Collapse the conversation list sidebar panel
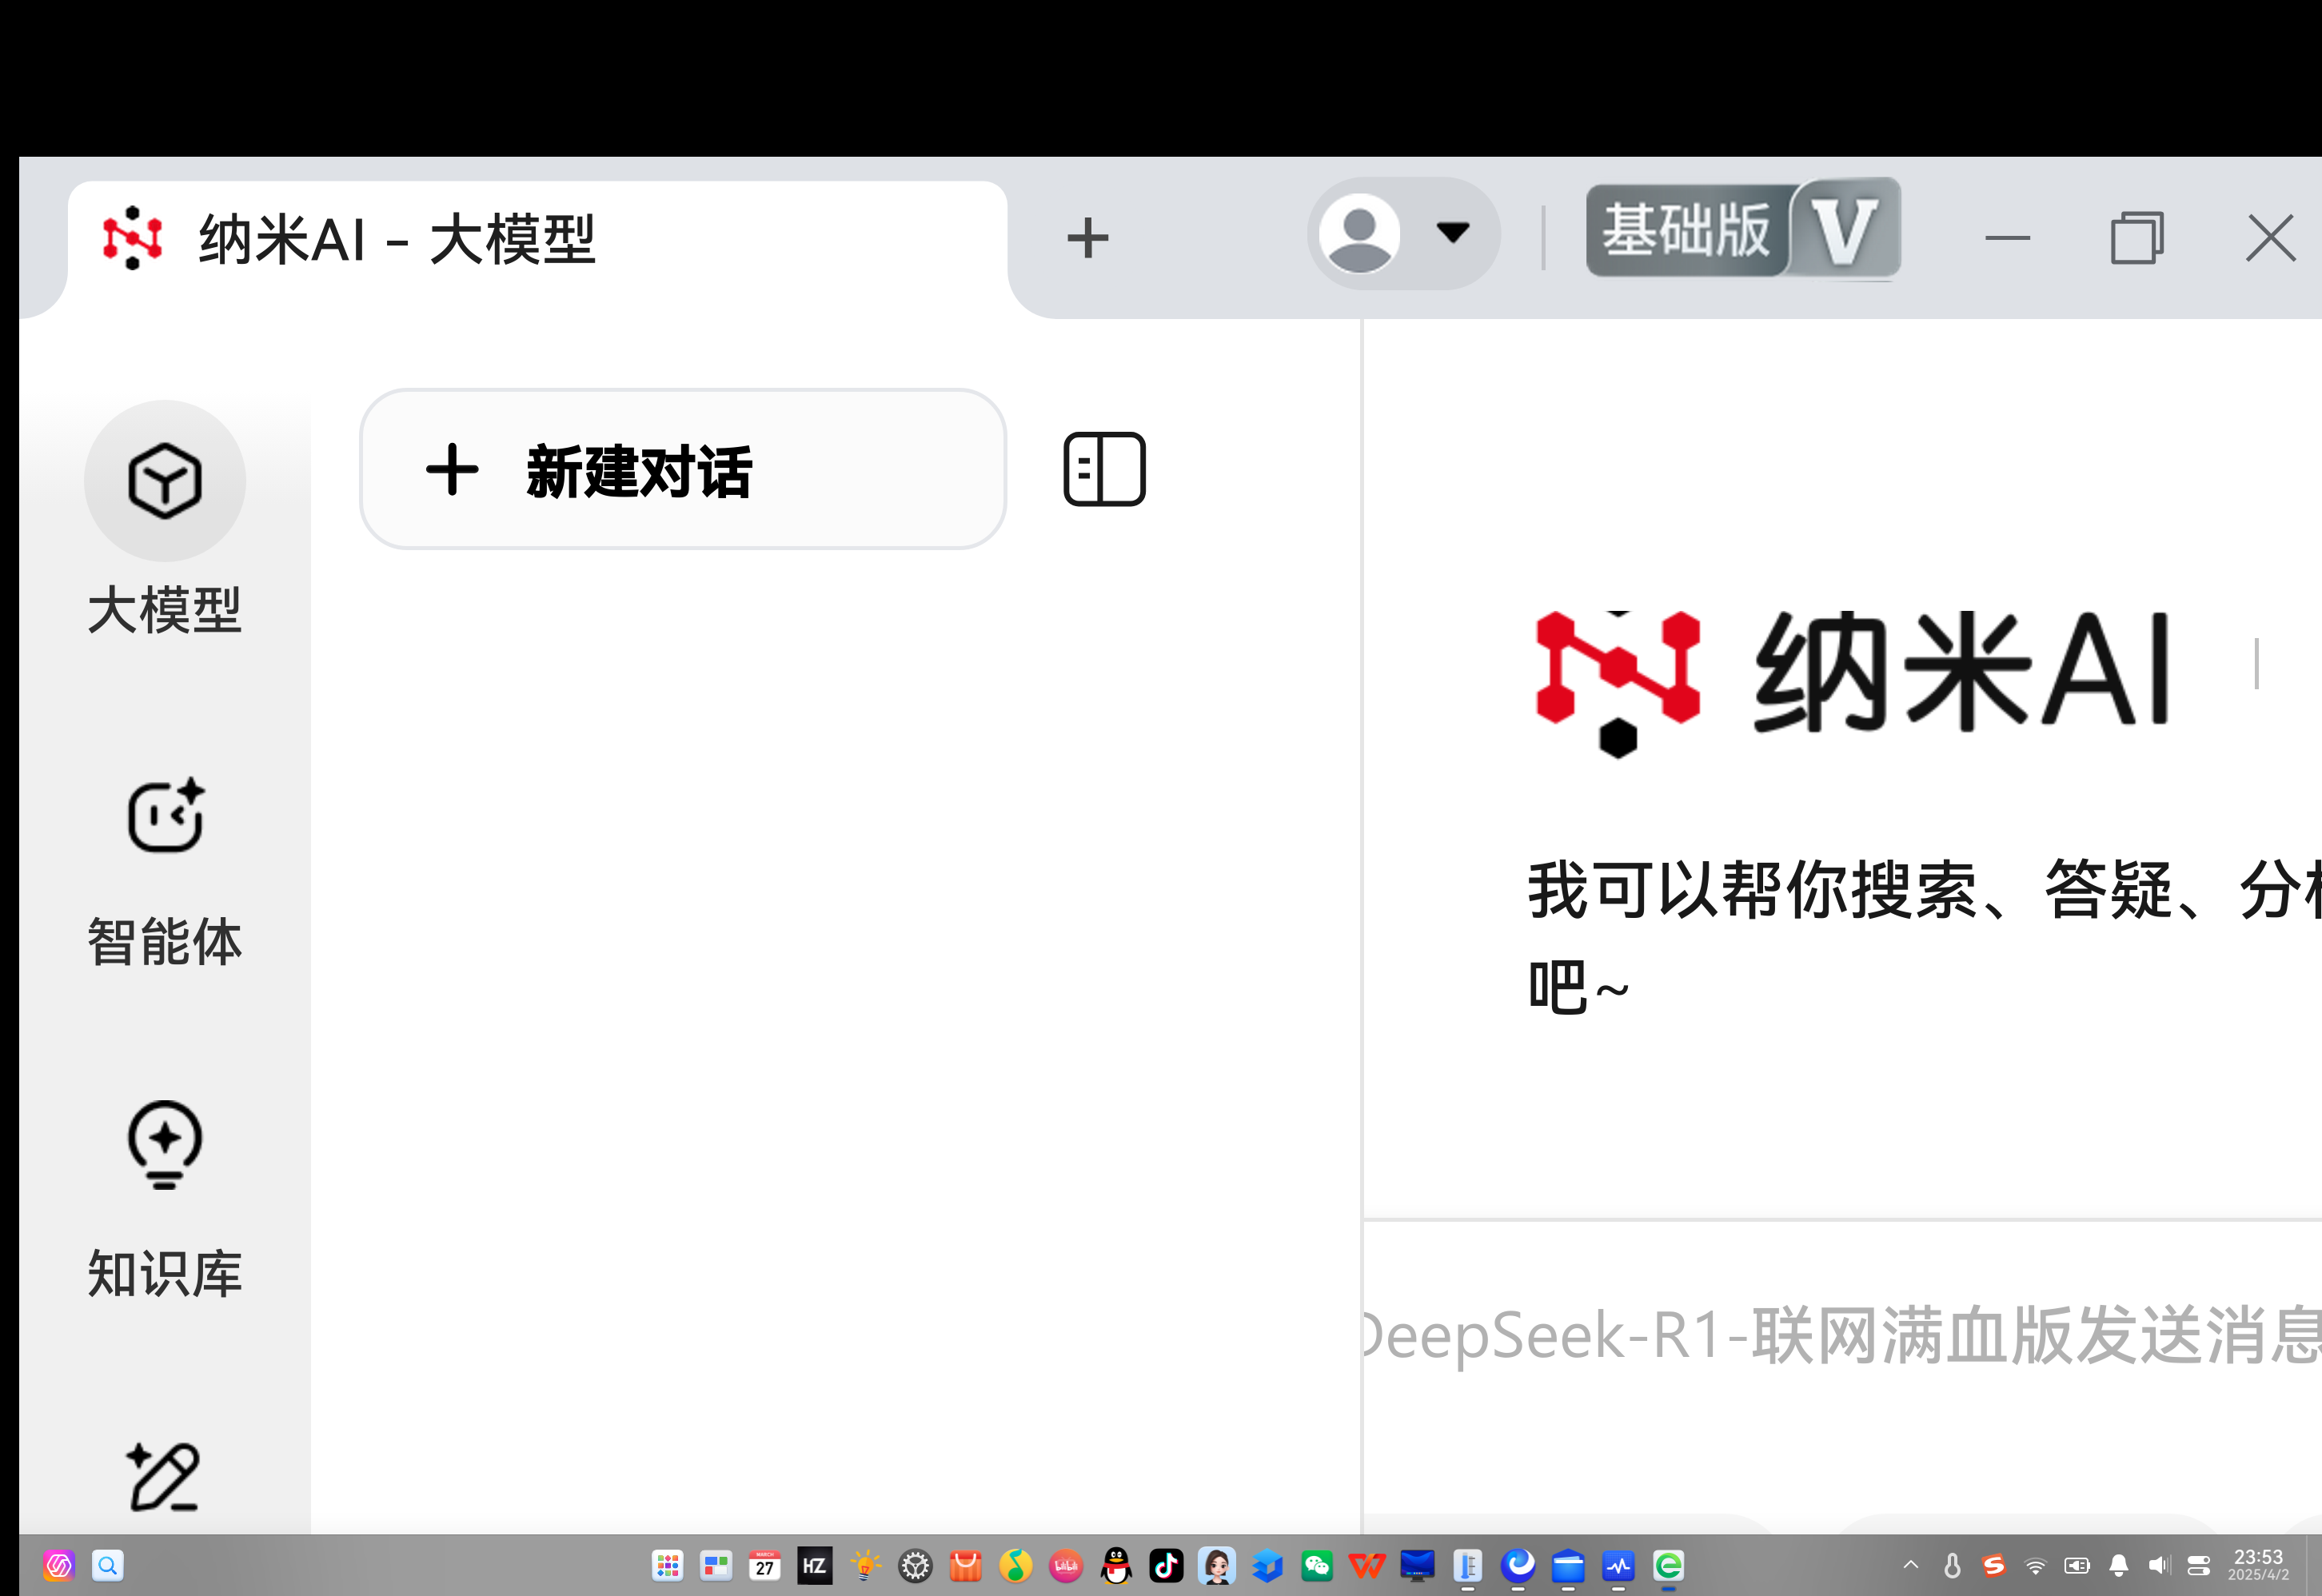This screenshot has width=2322, height=1596. point(1104,469)
